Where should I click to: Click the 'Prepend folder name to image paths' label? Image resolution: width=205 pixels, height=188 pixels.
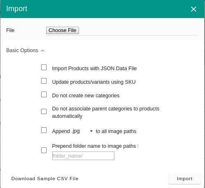click(x=96, y=146)
